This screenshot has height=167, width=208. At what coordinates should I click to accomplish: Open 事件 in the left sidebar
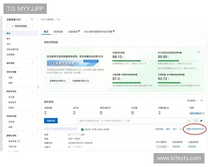click(x=8, y=39)
